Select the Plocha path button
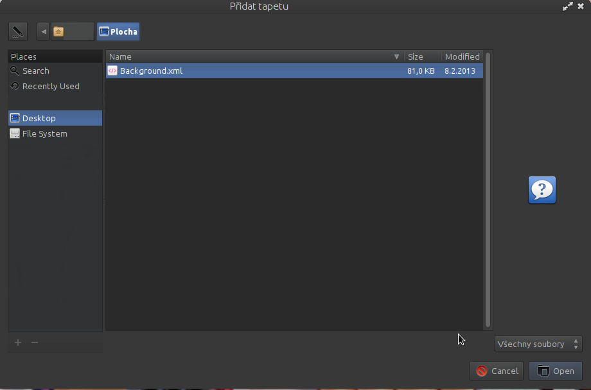Viewport: 591px width, 390px height. click(x=118, y=31)
